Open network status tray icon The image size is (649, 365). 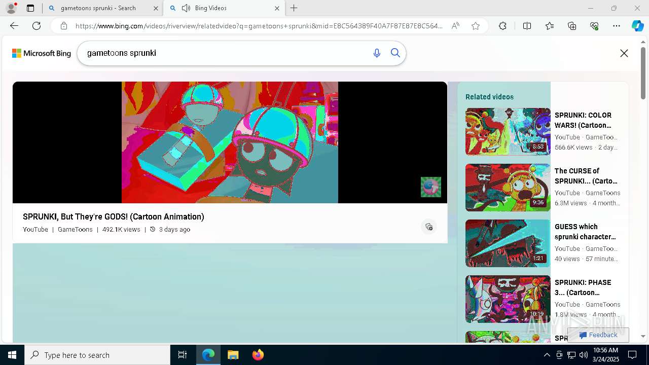[571, 355]
